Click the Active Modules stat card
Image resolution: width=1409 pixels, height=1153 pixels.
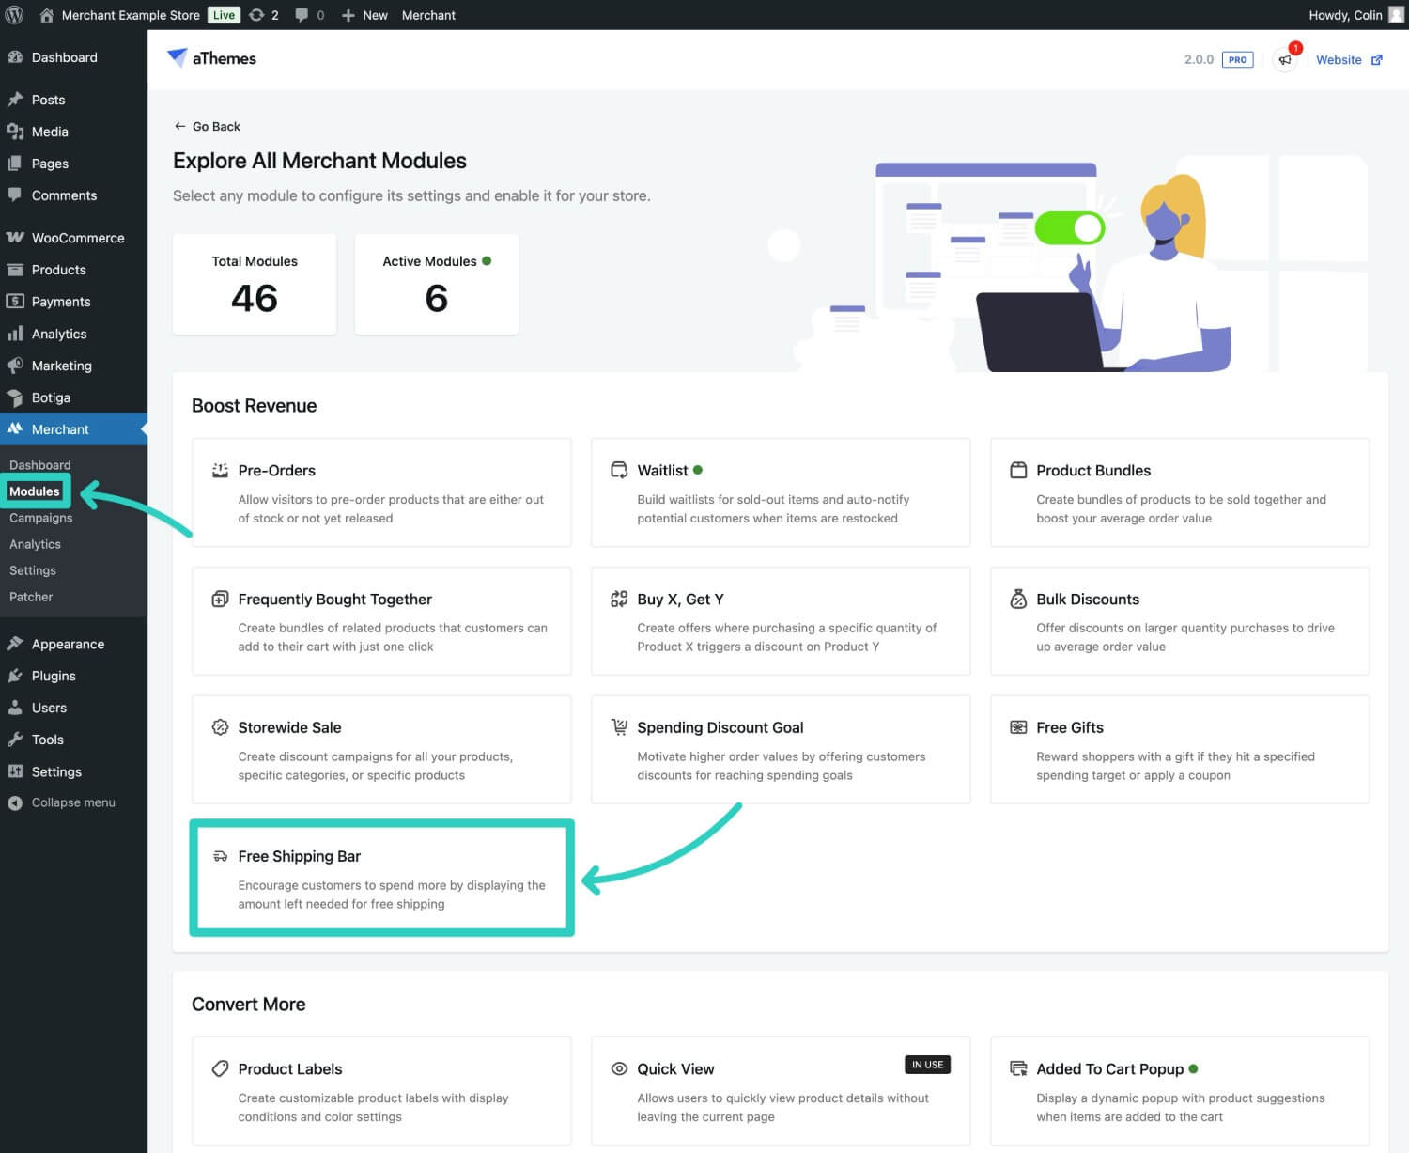coord(437,284)
